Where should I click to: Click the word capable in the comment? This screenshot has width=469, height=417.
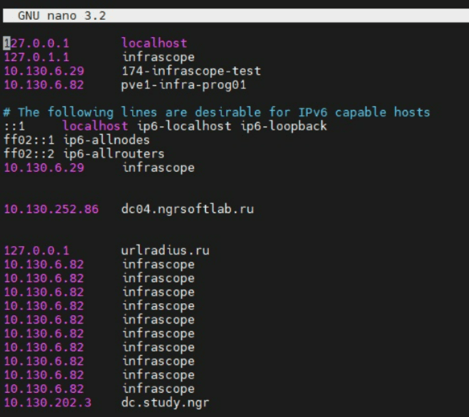pyautogui.click(x=360, y=112)
